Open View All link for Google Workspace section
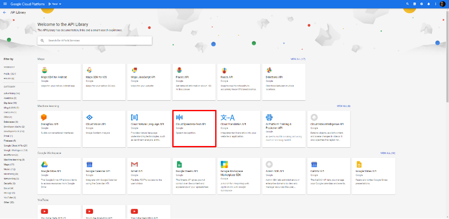Viewport: 449px width, 219px height. [x=388, y=153]
